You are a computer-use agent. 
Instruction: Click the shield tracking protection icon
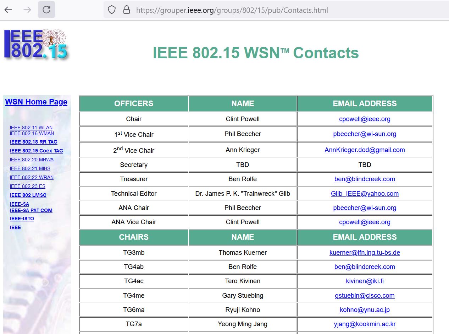pos(112,10)
